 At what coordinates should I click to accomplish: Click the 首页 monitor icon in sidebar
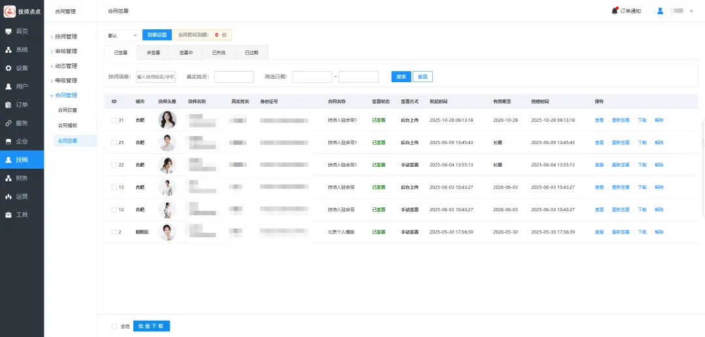(8, 31)
